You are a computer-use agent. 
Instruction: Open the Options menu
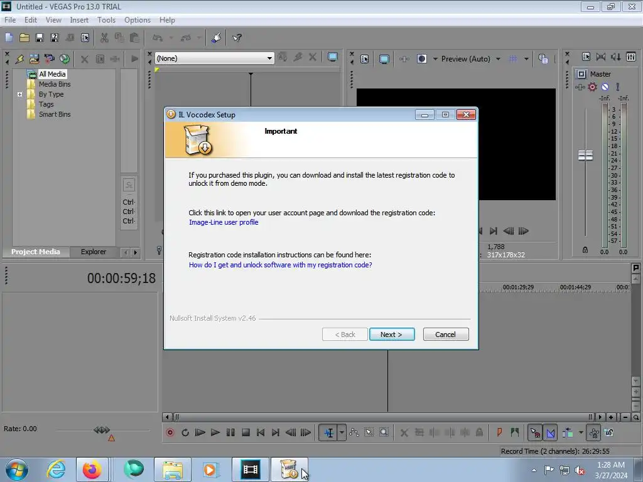tap(138, 19)
